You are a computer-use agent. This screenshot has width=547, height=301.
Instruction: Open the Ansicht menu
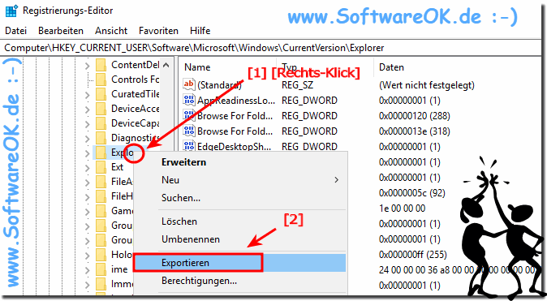pos(111,31)
